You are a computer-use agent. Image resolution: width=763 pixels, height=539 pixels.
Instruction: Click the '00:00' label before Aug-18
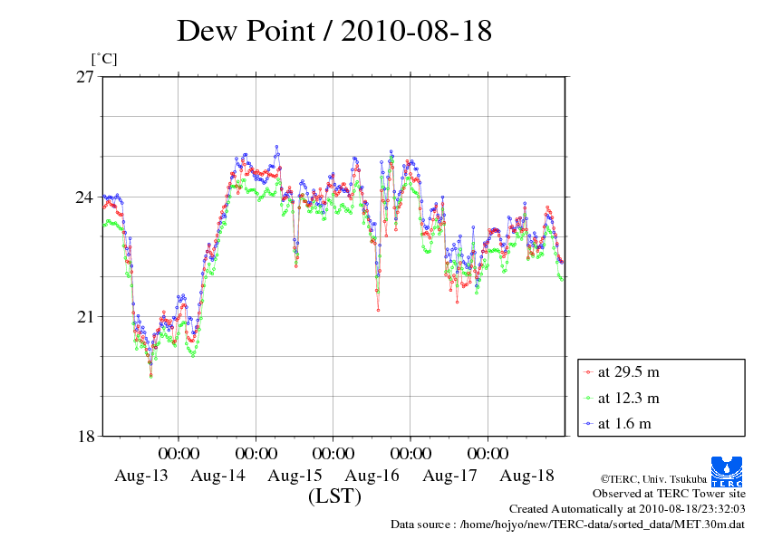point(488,453)
